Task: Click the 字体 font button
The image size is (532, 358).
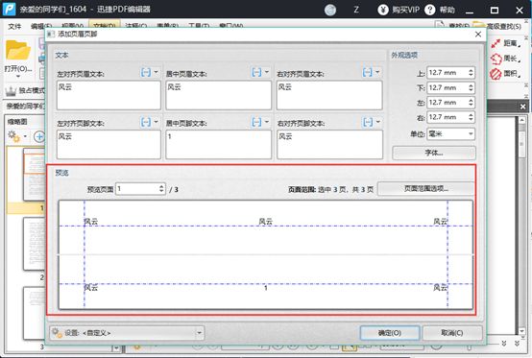Action: pos(434,153)
